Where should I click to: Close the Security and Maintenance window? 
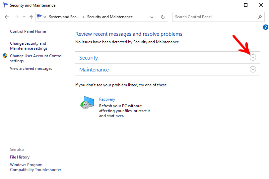[x=261, y=5]
